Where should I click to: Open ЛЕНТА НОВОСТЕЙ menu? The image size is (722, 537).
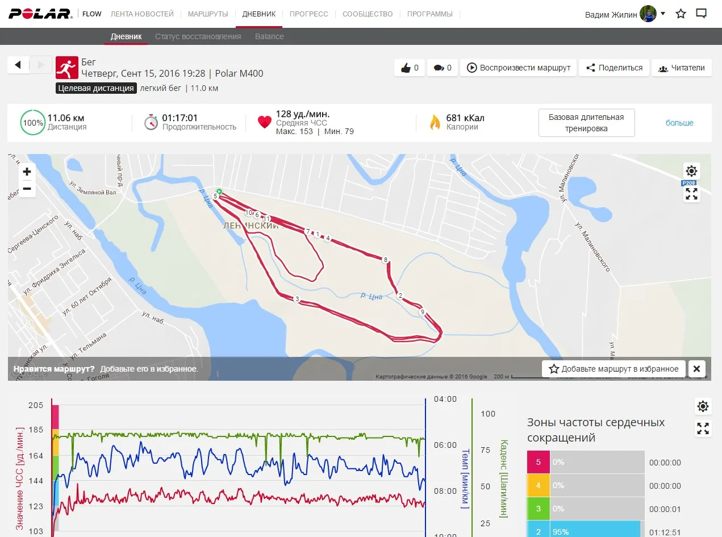[x=142, y=14]
